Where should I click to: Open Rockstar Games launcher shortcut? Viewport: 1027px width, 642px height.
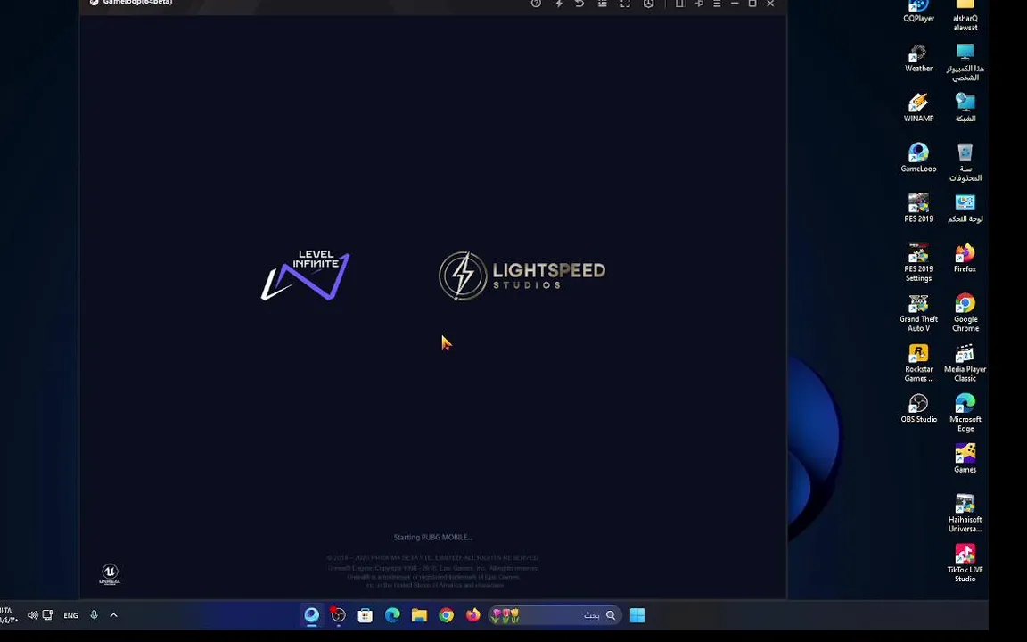(918, 362)
